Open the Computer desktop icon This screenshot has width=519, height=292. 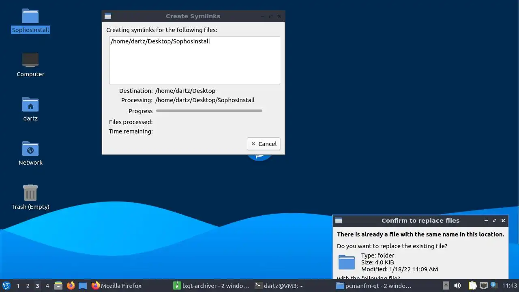30,65
